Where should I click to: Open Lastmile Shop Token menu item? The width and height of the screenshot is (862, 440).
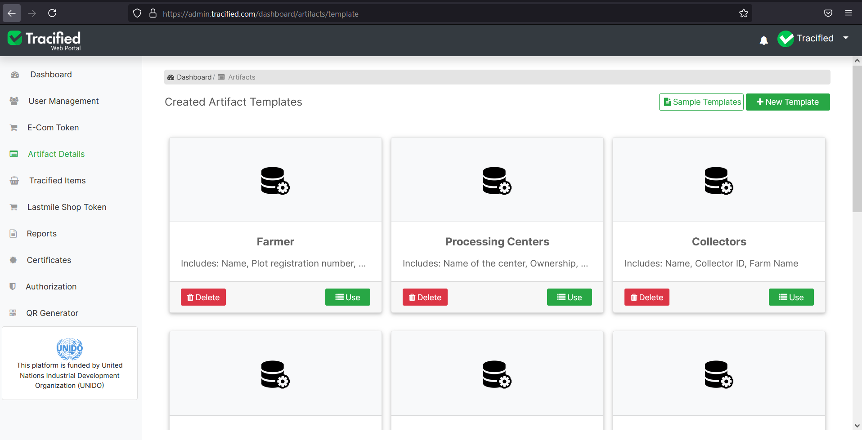[67, 207]
